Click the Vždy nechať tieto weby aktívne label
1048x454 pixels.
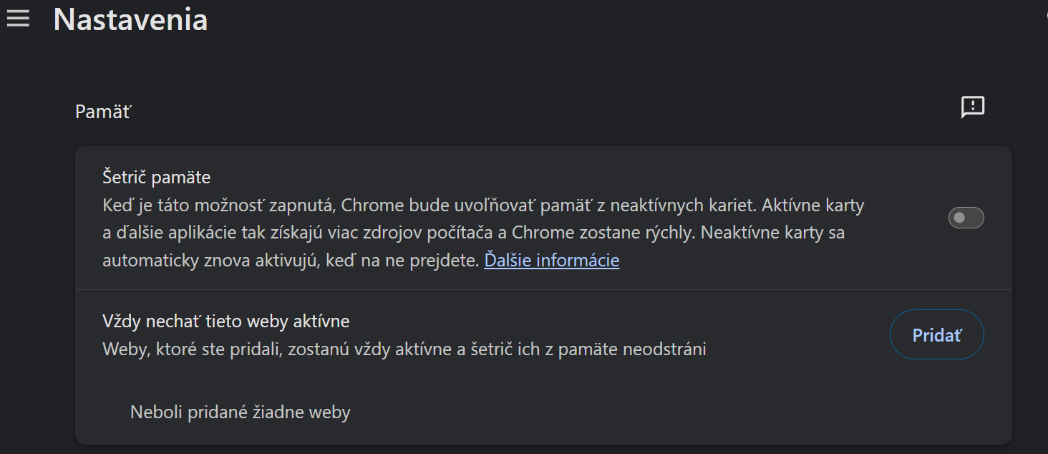[x=225, y=321]
